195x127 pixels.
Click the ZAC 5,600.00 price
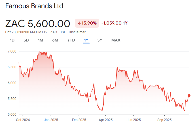pyautogui.click(x=38, y=23)
